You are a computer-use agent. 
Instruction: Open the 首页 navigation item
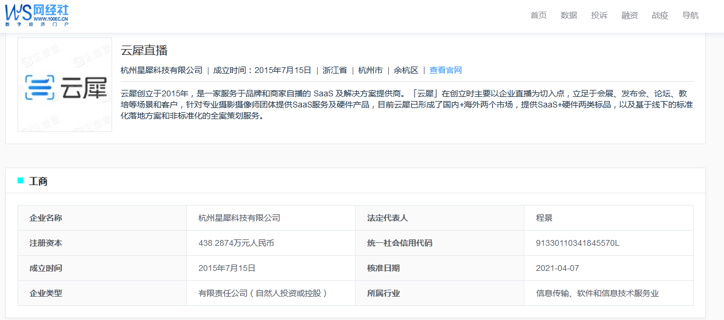click(x=538, y=15)
